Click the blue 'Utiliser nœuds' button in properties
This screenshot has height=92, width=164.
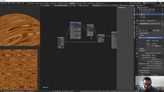[151, 38]
